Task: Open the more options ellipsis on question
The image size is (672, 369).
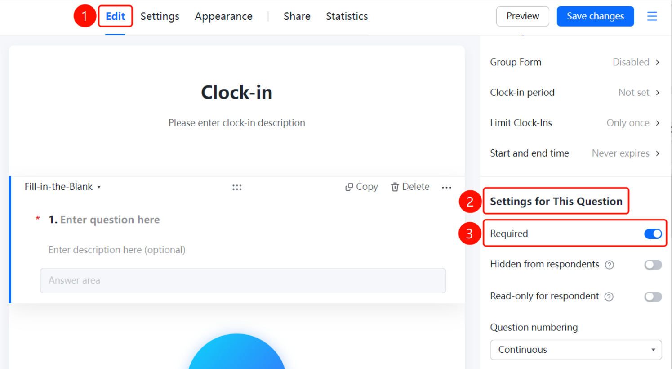Action: [x=446, y=187]
